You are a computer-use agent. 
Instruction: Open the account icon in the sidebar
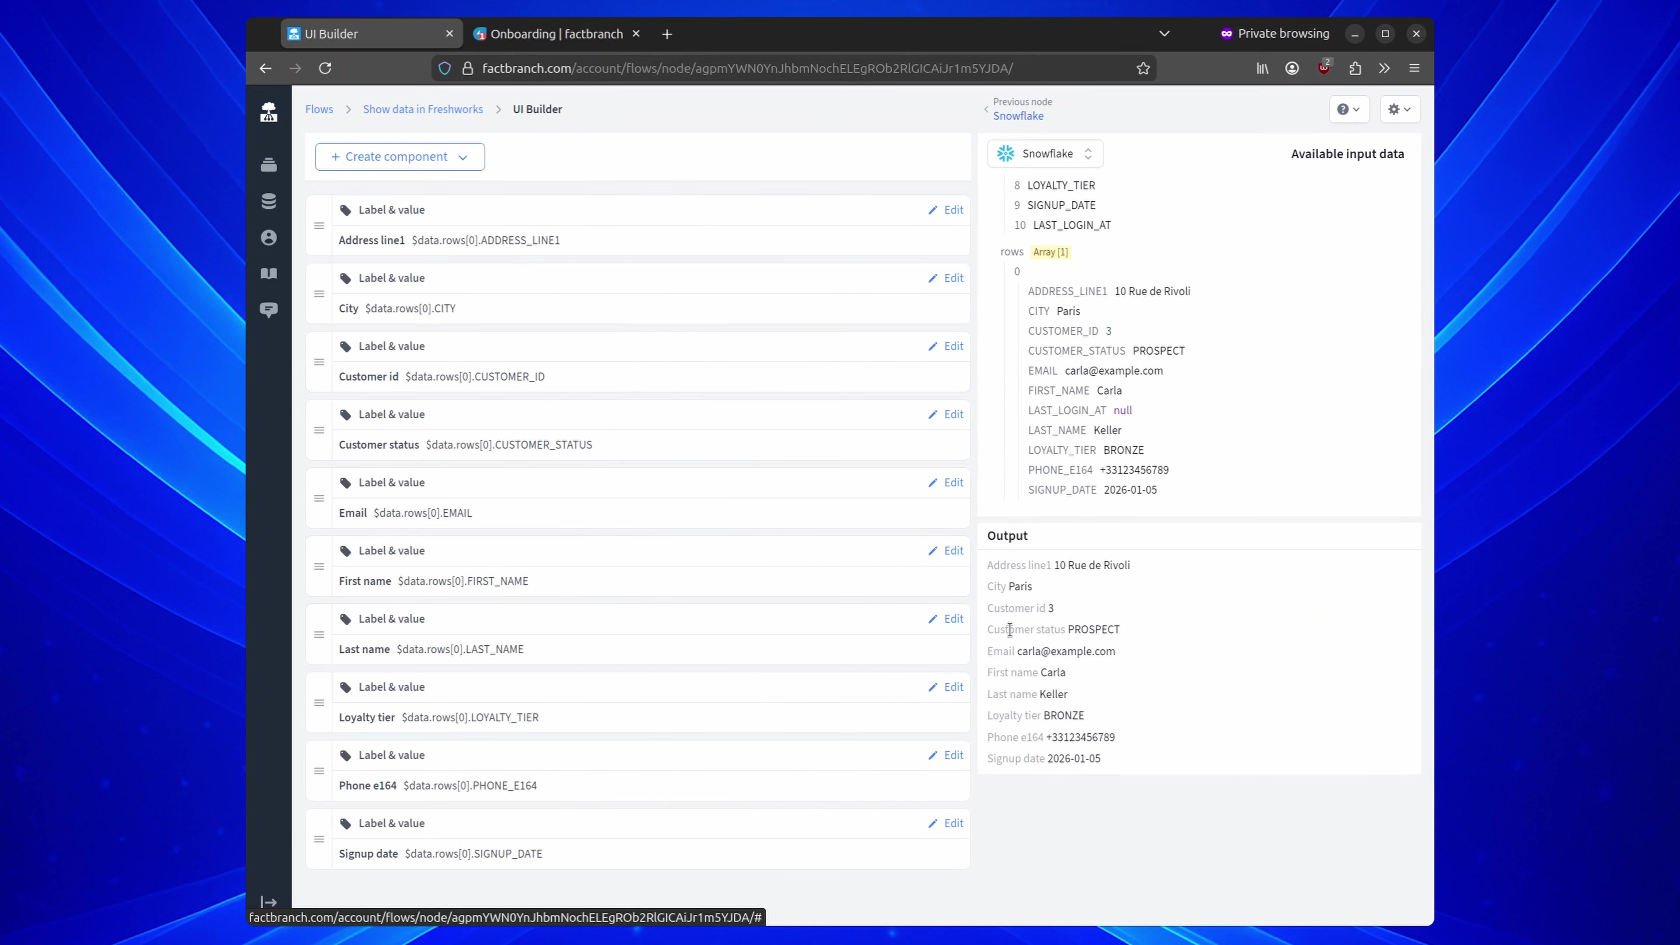[269, 238]
